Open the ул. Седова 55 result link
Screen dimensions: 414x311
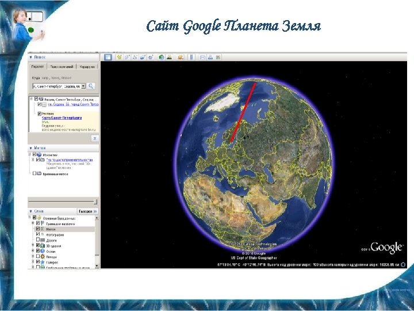(x=73, y=104)
